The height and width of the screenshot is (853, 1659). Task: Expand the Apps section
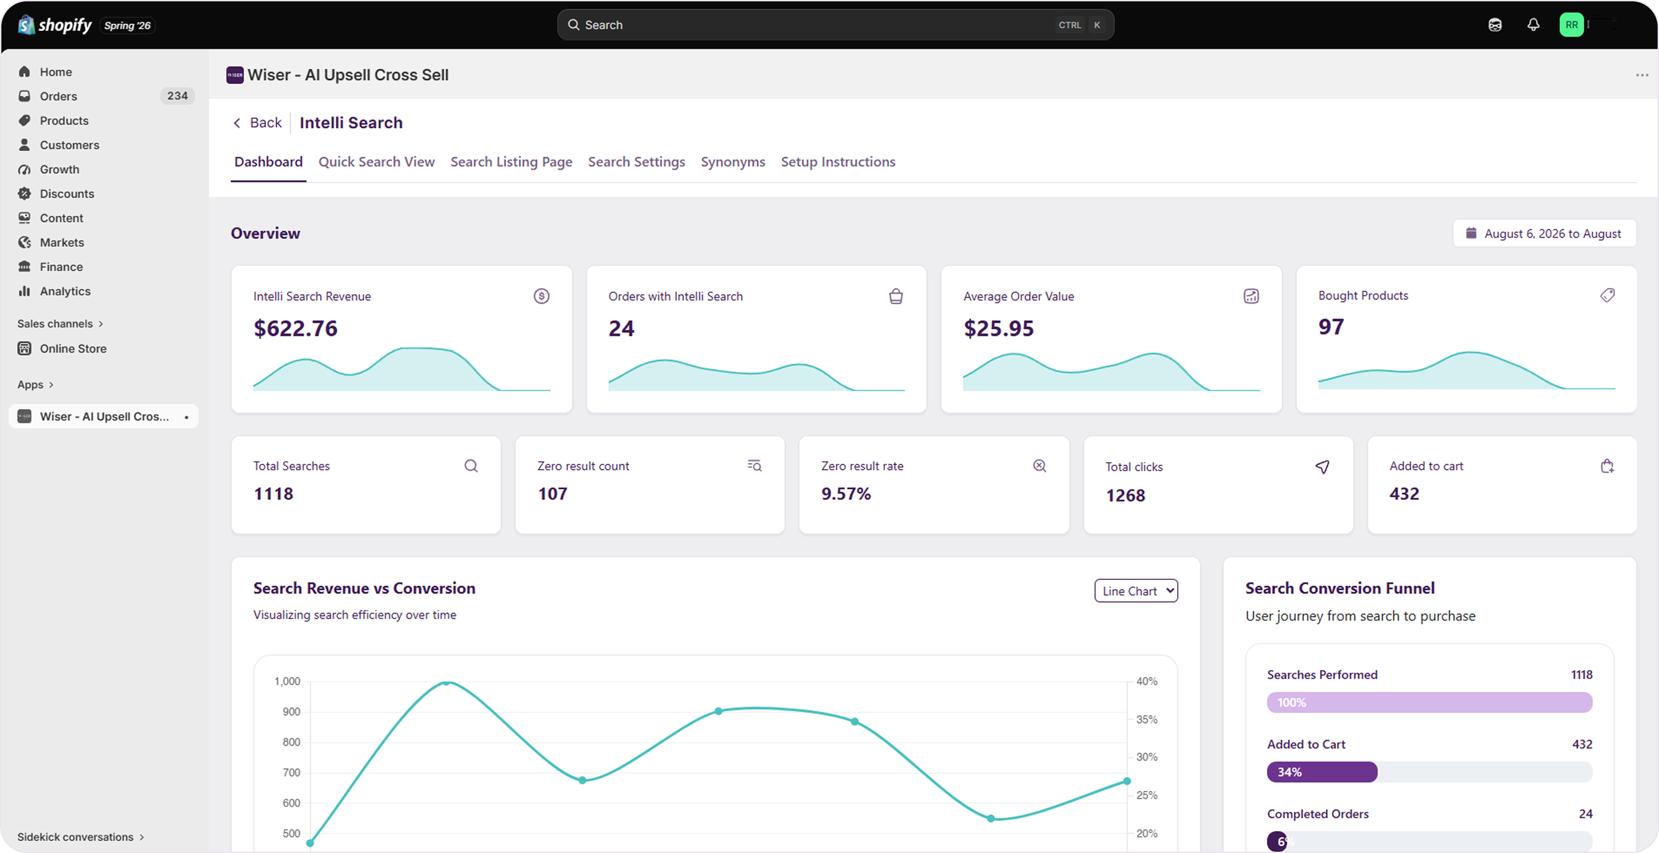(x=36, y=385)
